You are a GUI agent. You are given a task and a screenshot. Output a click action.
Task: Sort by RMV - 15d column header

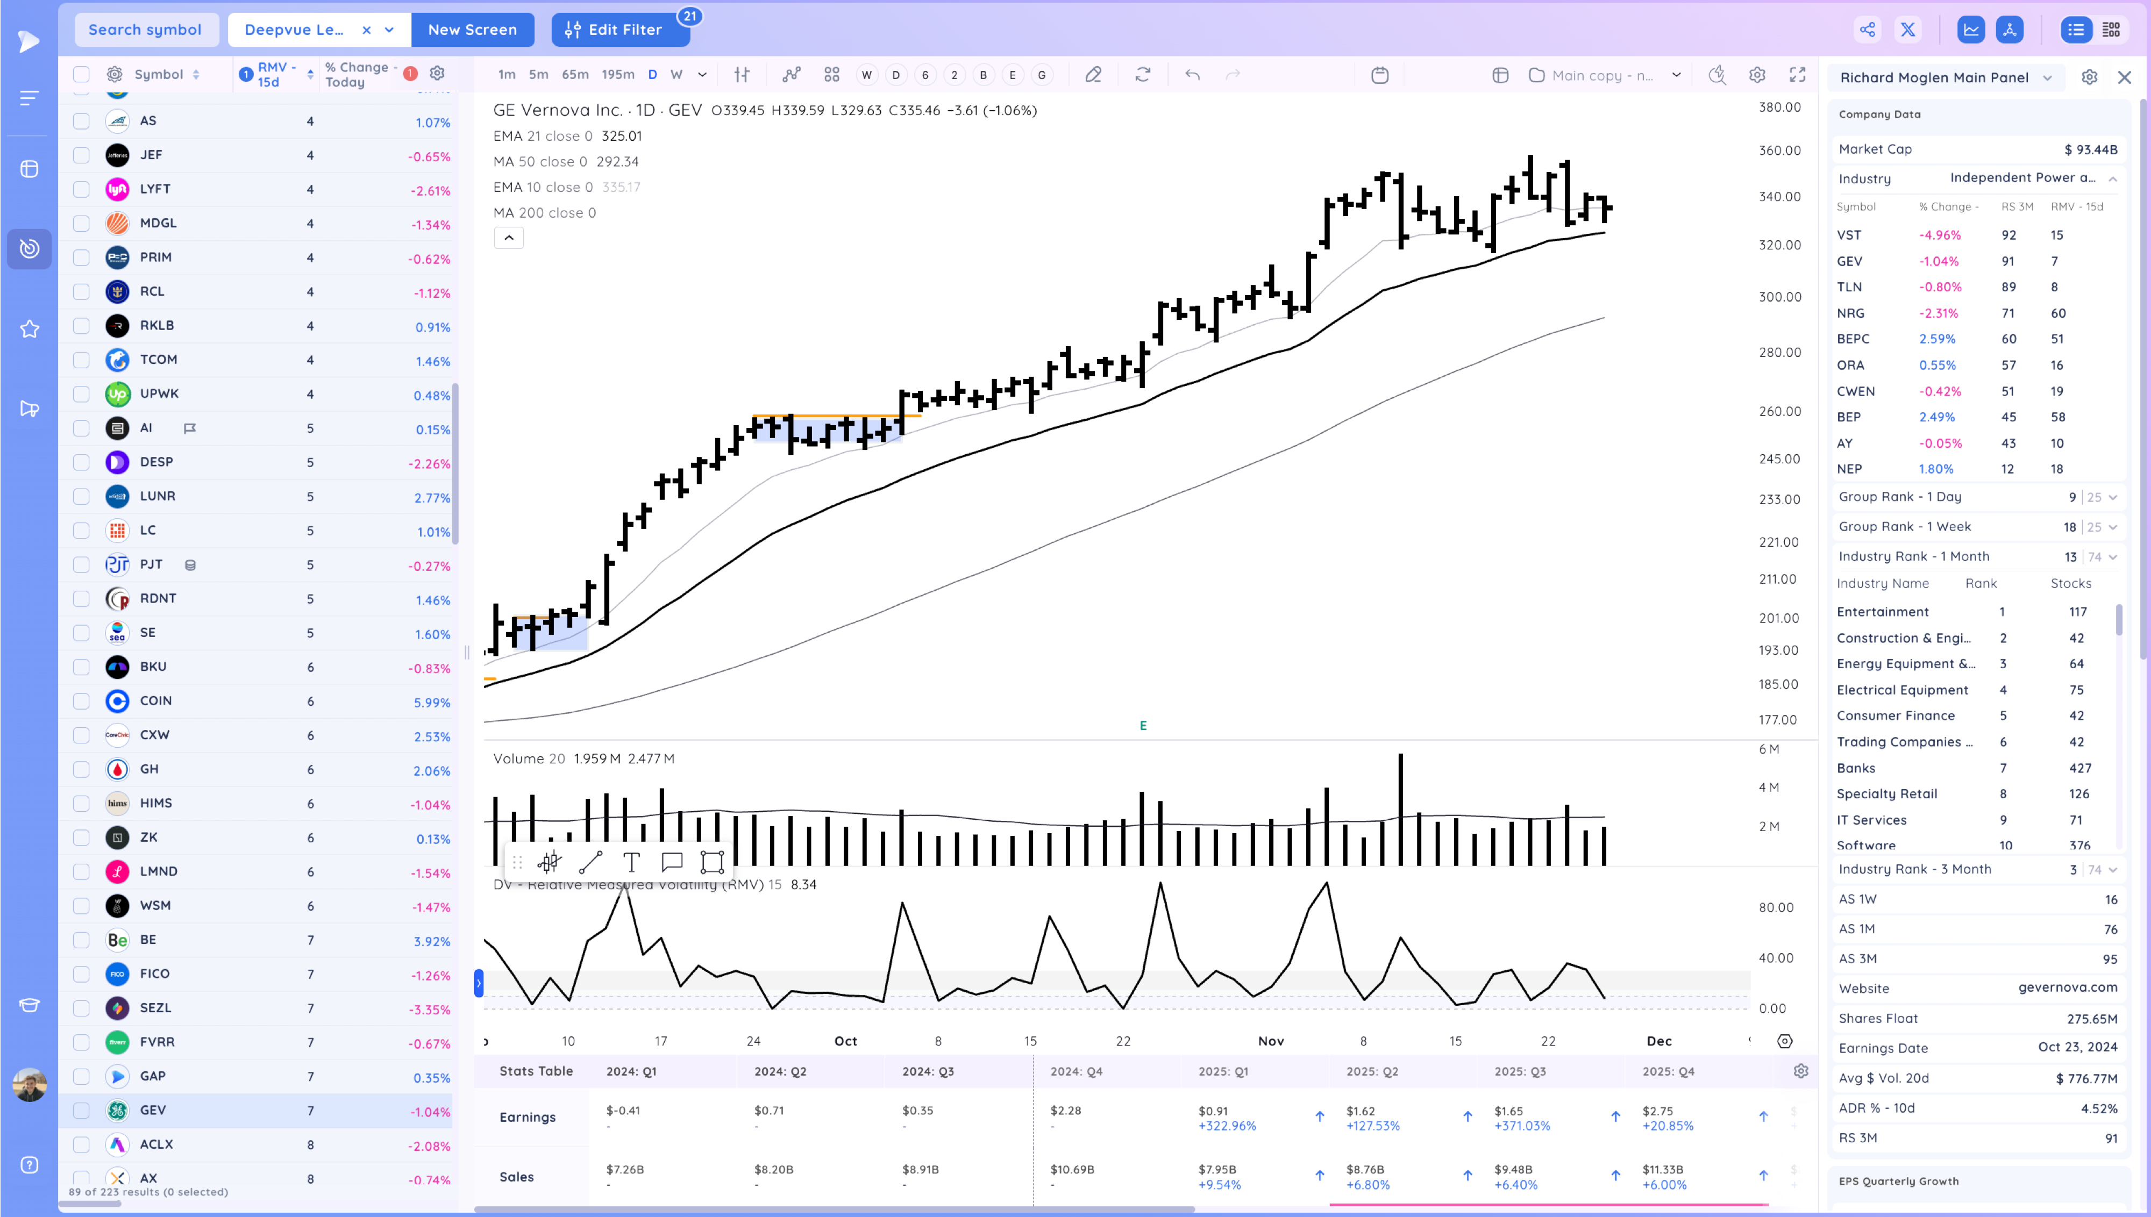(x=277, y=74)
